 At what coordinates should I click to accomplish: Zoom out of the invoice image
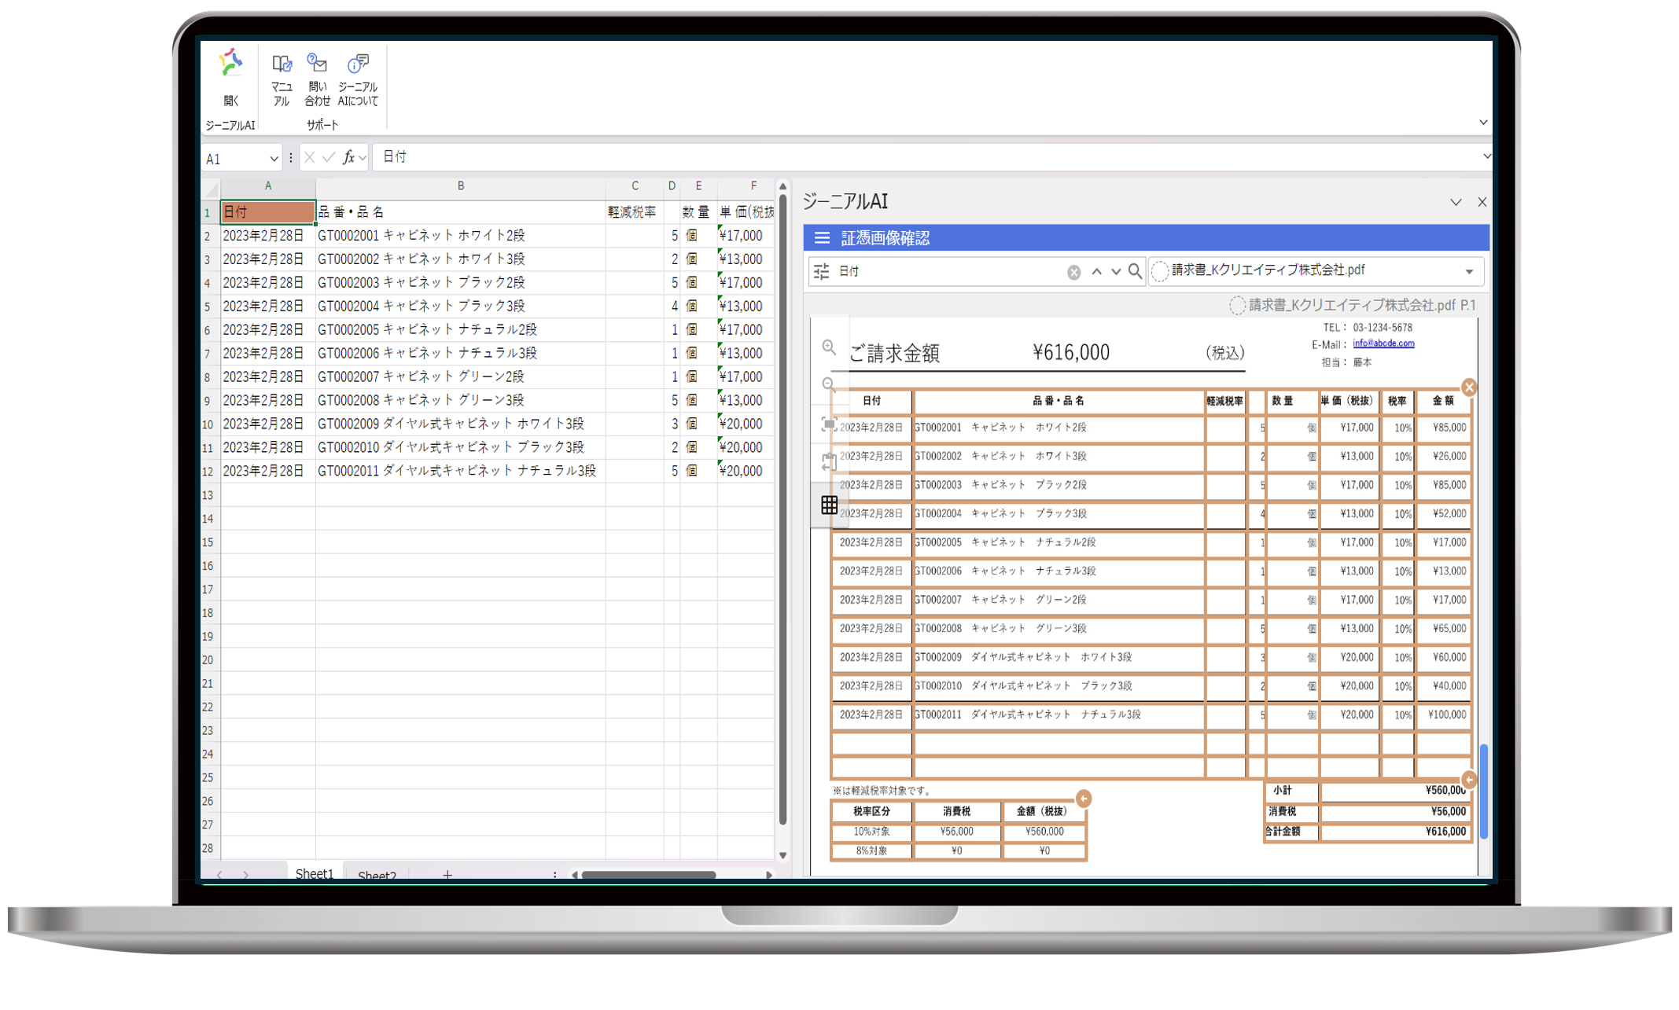coord(828,384)
